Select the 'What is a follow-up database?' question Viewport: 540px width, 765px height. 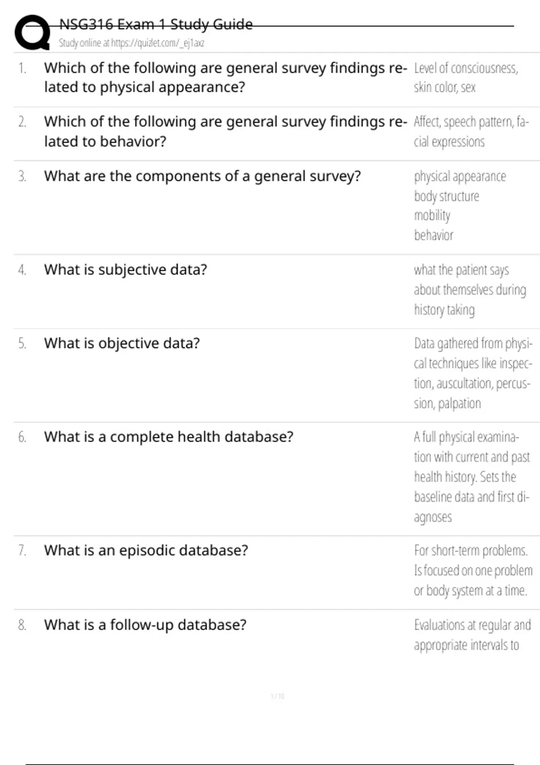point(145,625)
